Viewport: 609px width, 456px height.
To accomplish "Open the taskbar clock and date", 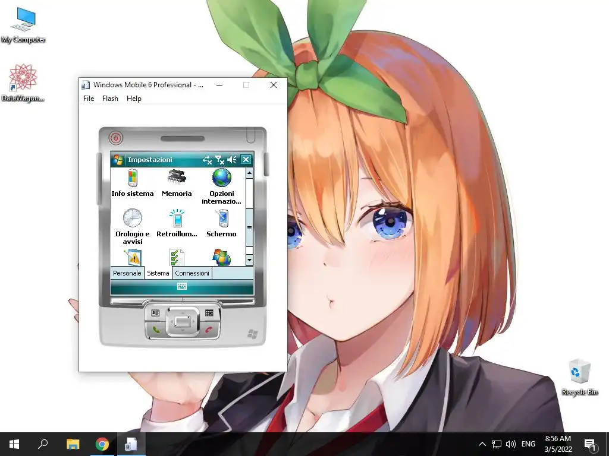I will [558, 444].
